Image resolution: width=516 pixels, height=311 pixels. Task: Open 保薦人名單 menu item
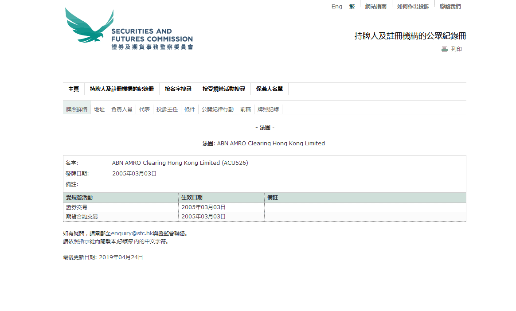(270, 89)
